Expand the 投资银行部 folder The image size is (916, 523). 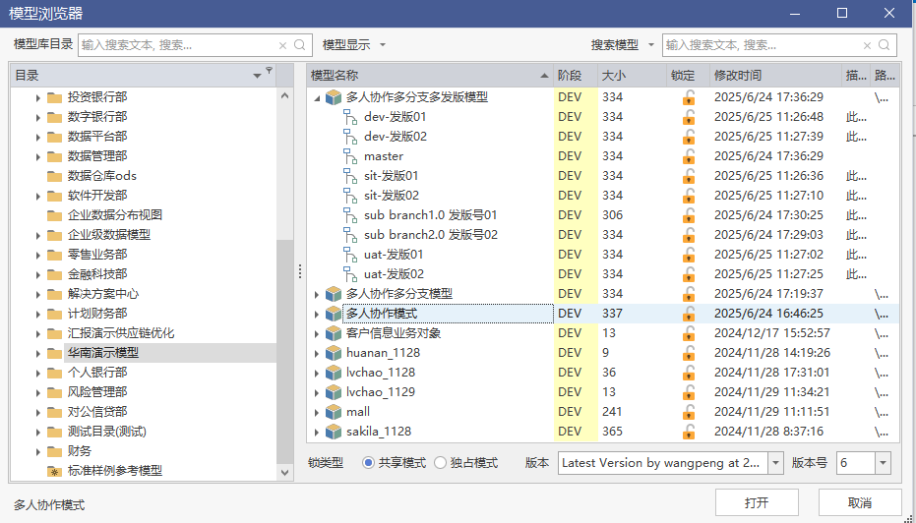point(38,97)
